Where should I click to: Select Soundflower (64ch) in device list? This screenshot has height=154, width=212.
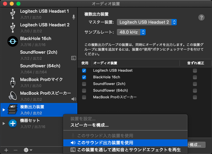(x=39, y=69)
